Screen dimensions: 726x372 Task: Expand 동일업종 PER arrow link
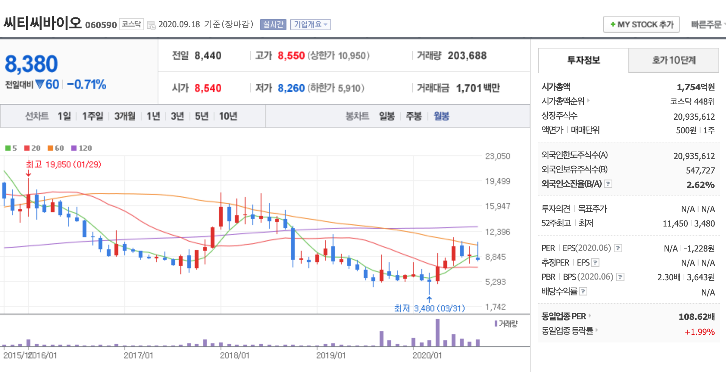(x=590, y=315)
